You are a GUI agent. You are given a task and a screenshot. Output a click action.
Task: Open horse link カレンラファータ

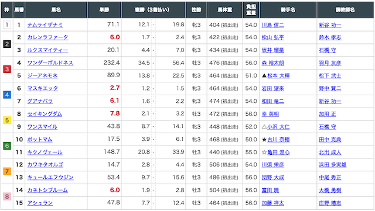click(47, 37)
